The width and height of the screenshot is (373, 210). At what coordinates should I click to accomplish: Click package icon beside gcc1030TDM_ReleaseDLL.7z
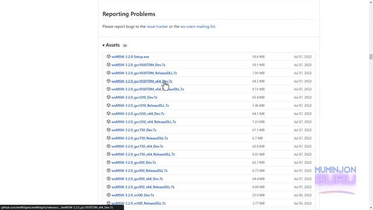(108, 73)
